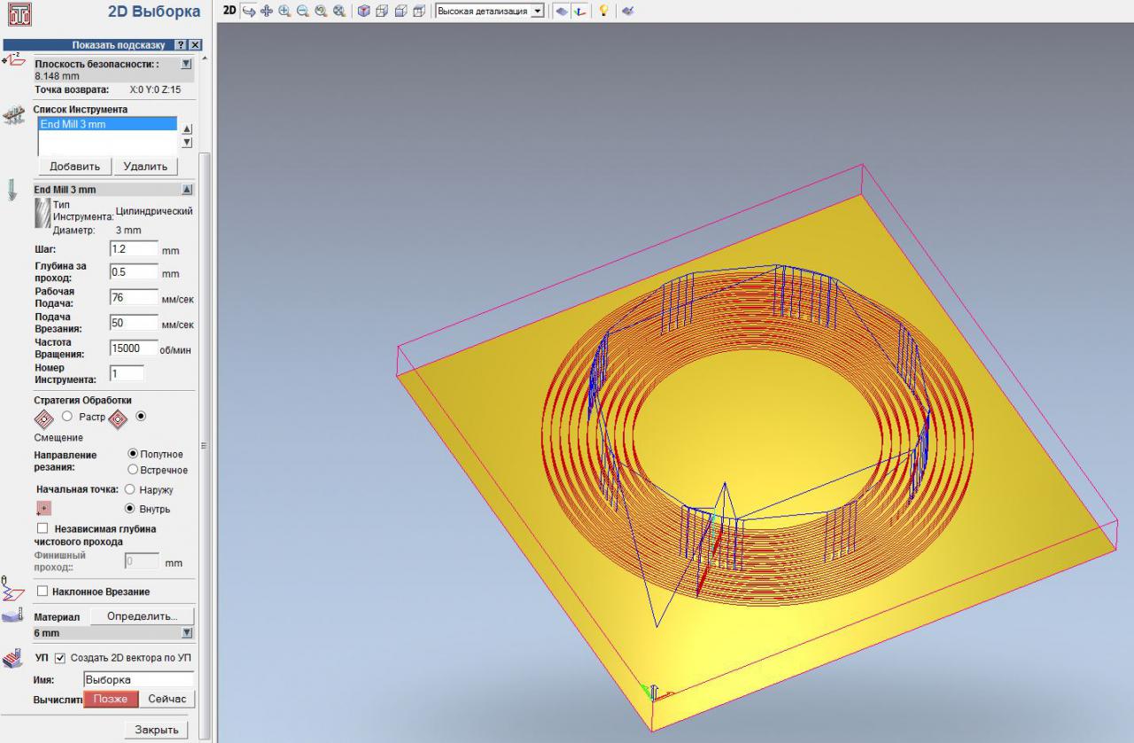Collapse the End Mill 3 mm section
Viewport: 1134px width, 743px height.
click(187, 190)
